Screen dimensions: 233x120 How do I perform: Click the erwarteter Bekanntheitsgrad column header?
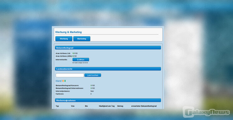tap(144, 106)
